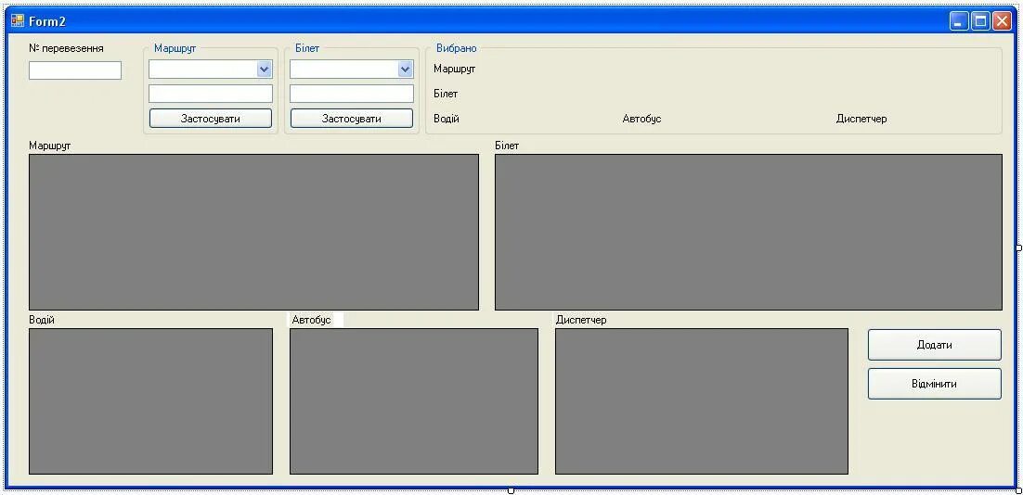Click the № перевезення label
1023x495 pixels.
tap(66, 48)
